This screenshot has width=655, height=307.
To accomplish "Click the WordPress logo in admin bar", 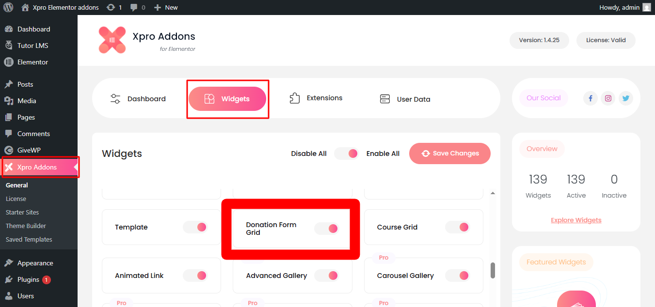I will coord(8,7).
